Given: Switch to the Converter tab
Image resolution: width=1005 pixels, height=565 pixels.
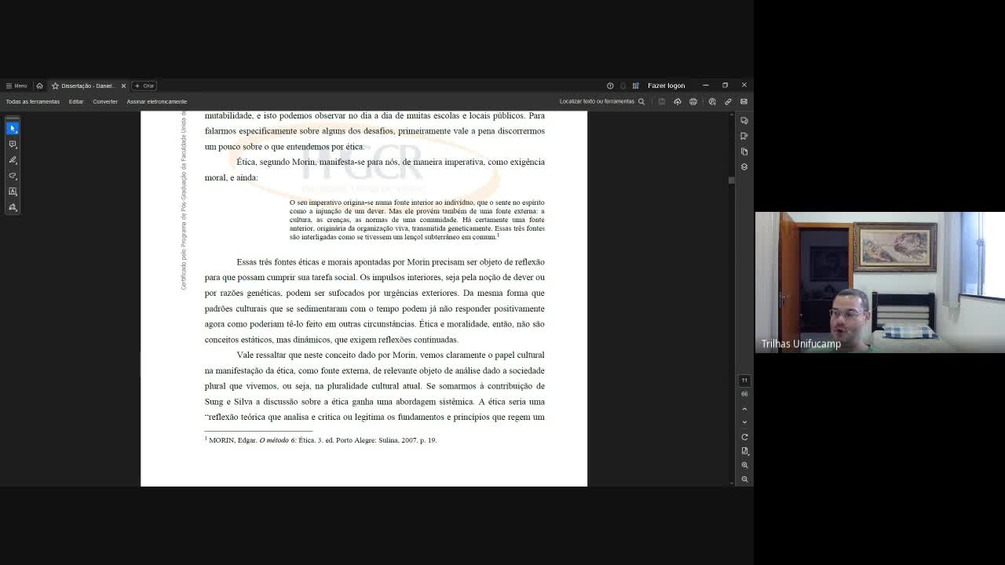Looking at the screenshot, I should [104, 101].
